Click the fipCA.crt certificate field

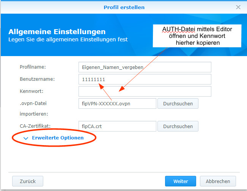pyautogui.click(x=117, y=126)
